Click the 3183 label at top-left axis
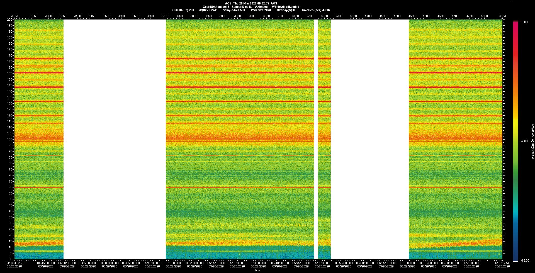Viewport: 535px width, 273px height. 14,16
